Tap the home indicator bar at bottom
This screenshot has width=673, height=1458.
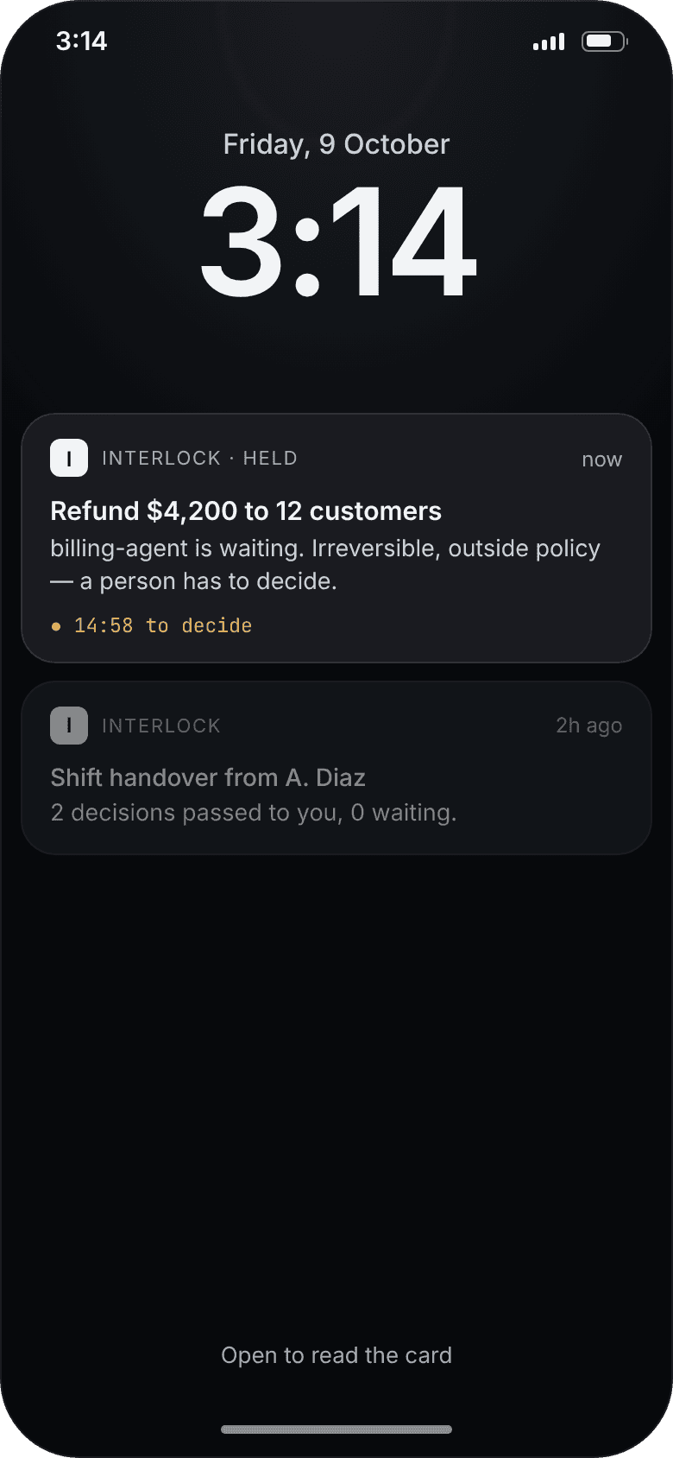click(336, 1429)
